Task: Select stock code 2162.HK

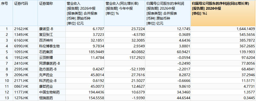Action: (21, 29)
